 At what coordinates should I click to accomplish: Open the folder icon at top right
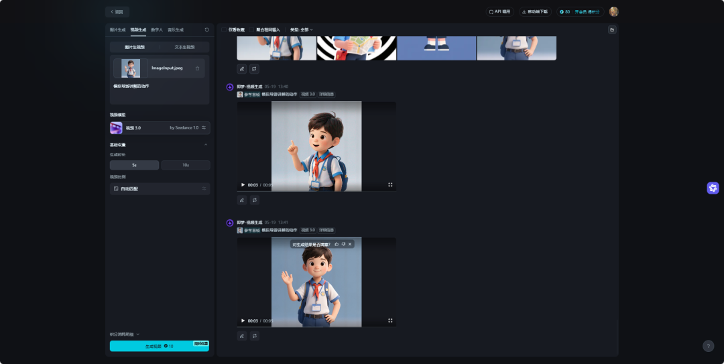click(x=611, y=29)
